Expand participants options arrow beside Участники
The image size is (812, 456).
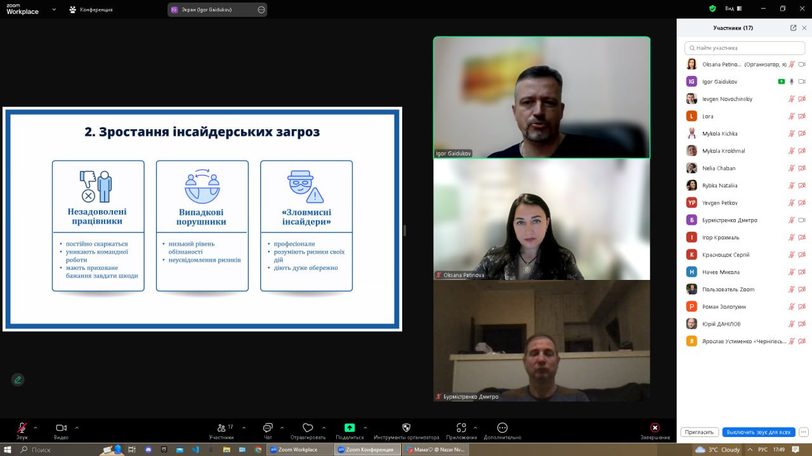click(244, 427)
